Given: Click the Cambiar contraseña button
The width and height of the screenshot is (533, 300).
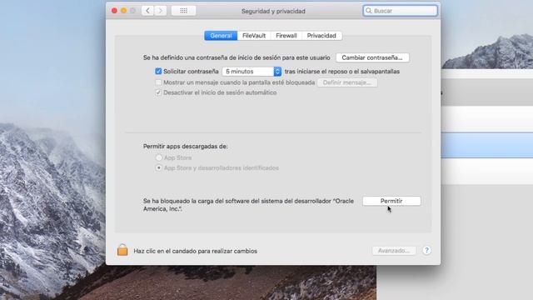Looking at the screenshot, I should pyautogui.click(x=372, y=57).
